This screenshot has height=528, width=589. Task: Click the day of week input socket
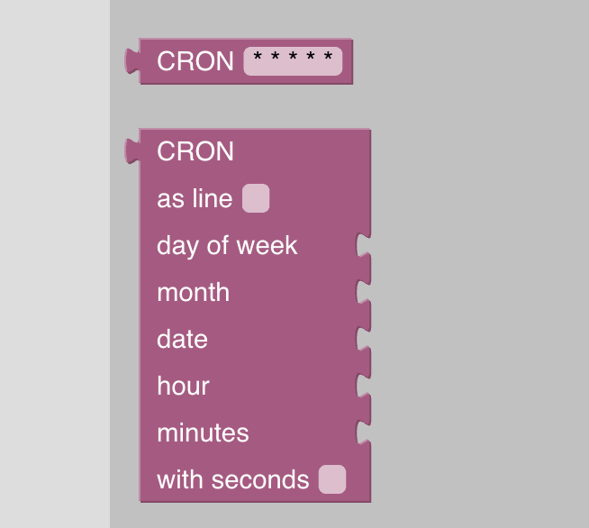(x=363, y=246)
